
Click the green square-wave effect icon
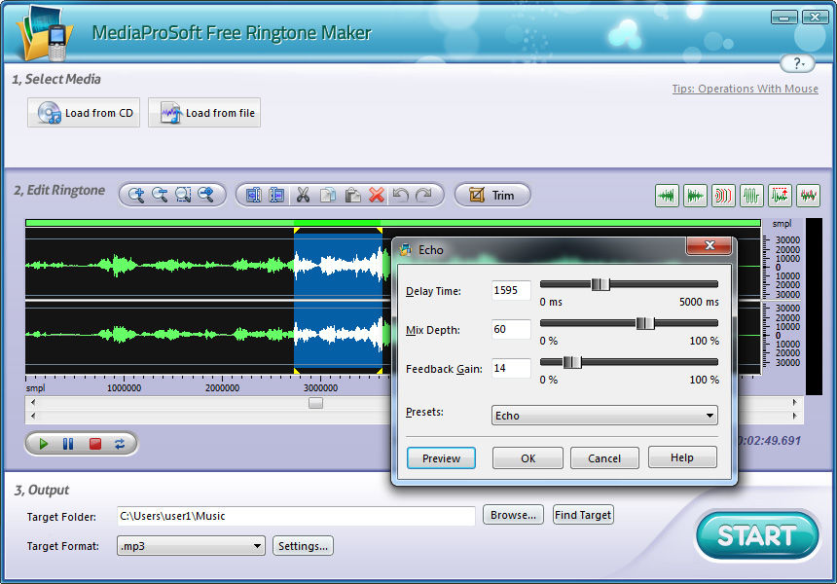(x=751, y=196)
